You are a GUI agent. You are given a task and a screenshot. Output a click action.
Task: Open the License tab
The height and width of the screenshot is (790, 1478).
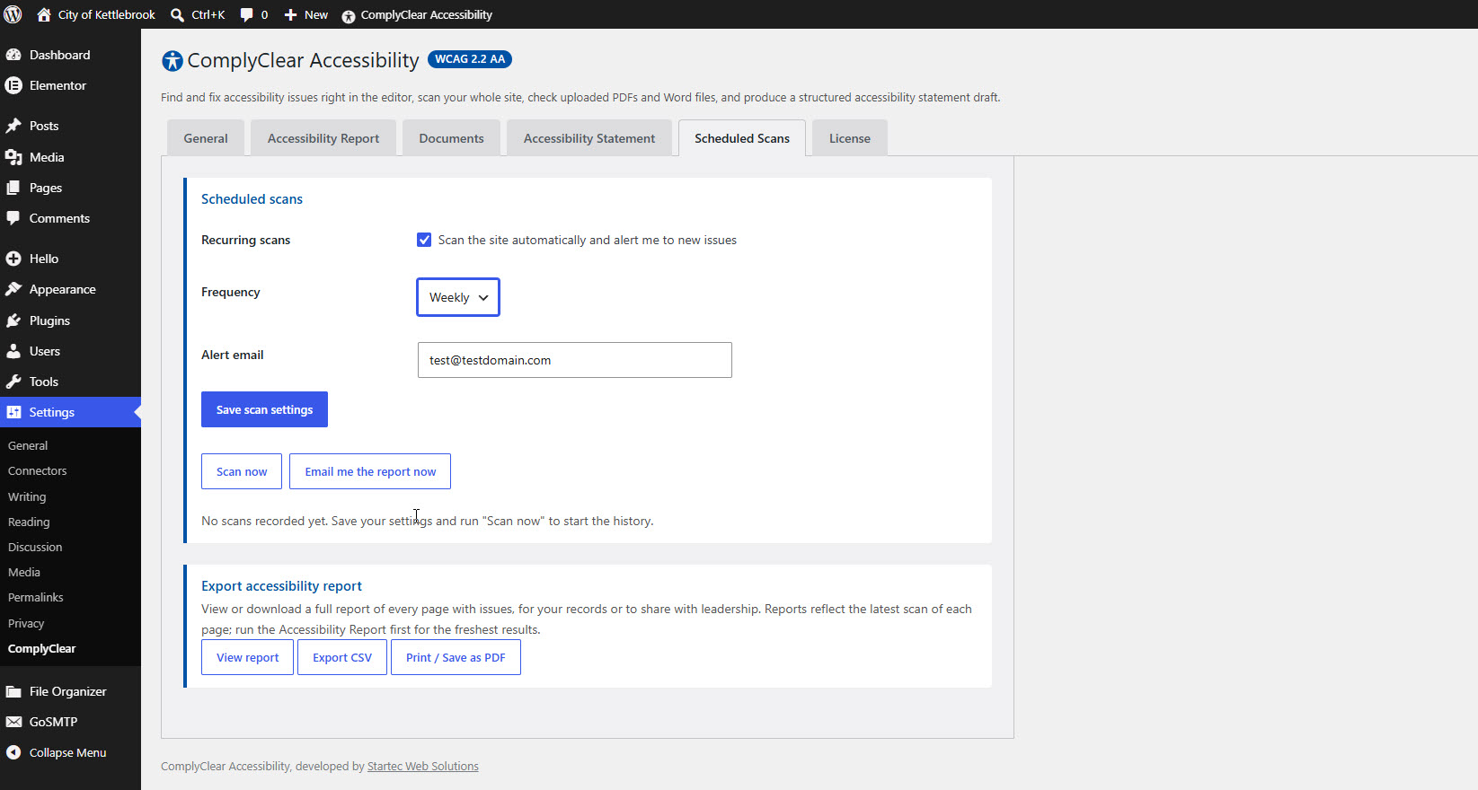point(850,138)
